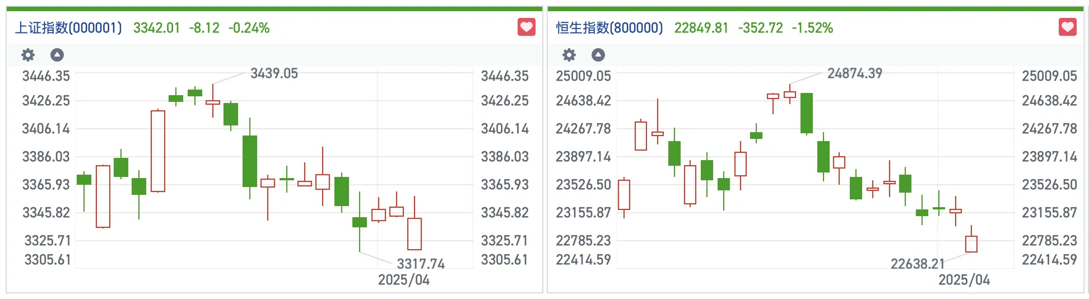The height and width of the screenshot is (299, 1089).
Task: Open settings gear for 恒生指数 chart
Action: point(569,55)
